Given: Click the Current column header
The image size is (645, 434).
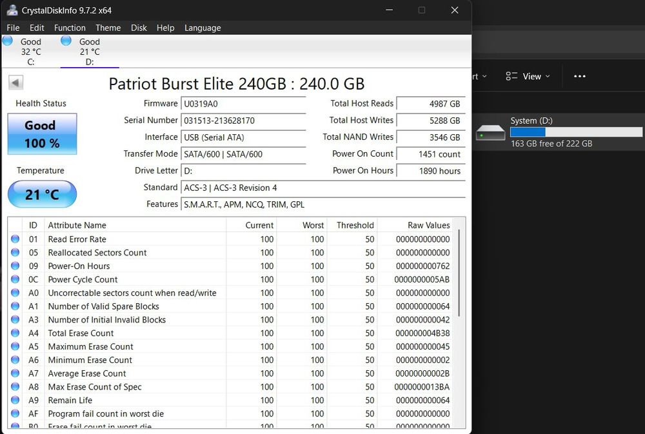Looking at the screenshot, I should (x=252, y=225).
